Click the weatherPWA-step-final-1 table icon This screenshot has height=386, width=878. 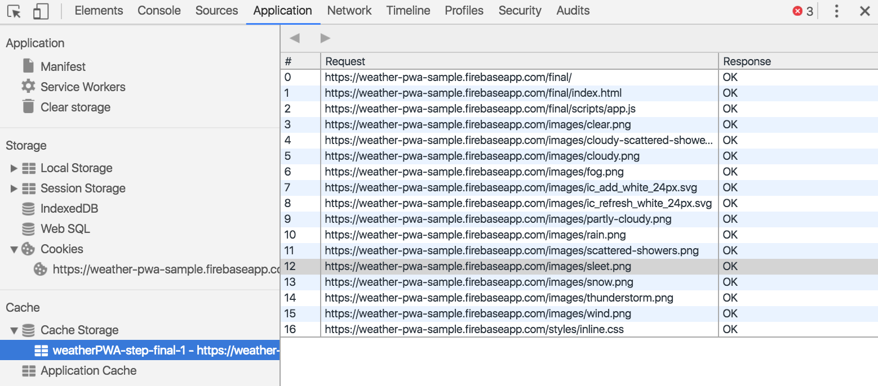[x=41, y=351]
